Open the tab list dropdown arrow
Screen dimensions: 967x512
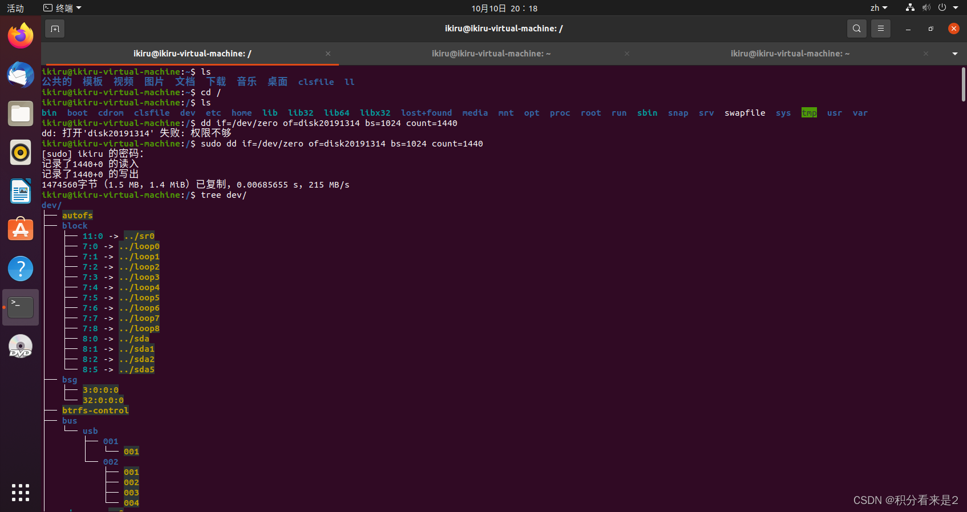[x=954, y=54]
